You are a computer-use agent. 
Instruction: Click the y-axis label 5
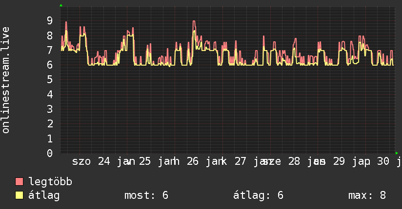pos(50,80)
